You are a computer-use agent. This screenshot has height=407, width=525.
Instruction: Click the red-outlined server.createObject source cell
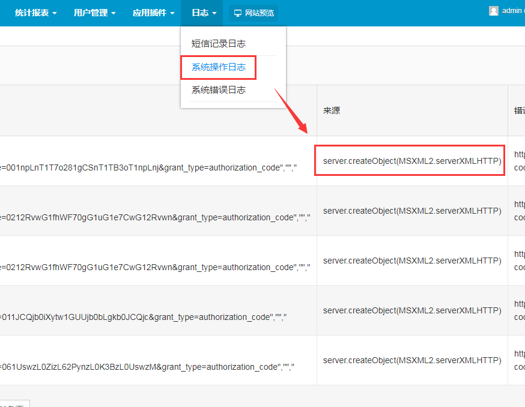point(412,161)
